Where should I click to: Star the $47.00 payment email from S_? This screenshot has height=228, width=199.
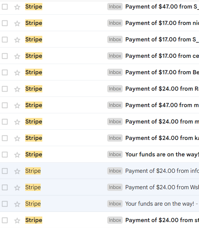pyautogui.click(x=17, y=7)
